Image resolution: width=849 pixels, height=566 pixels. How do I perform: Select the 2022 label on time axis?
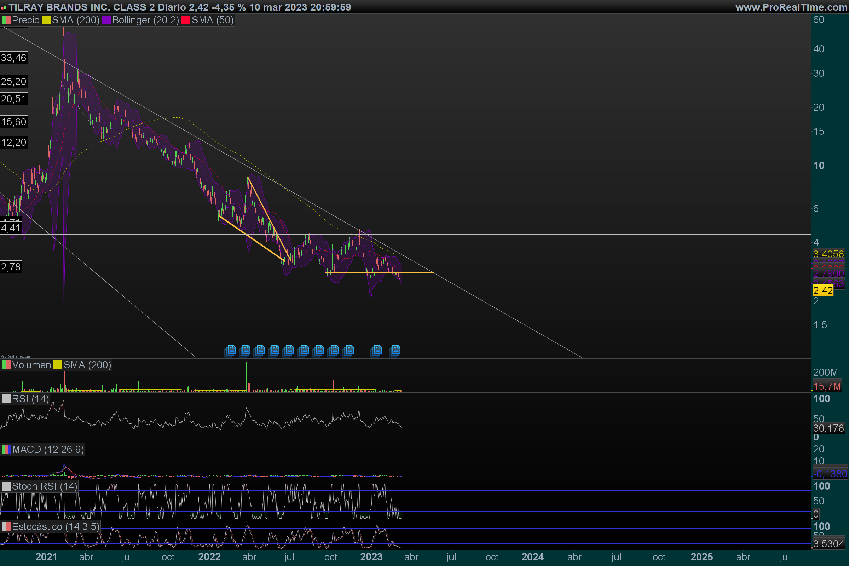click(209, 557)
